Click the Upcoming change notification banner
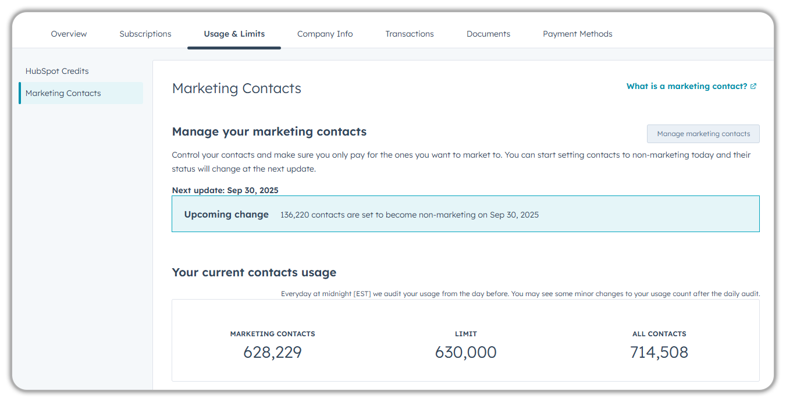The image size is (786, 402). (465, 214)
